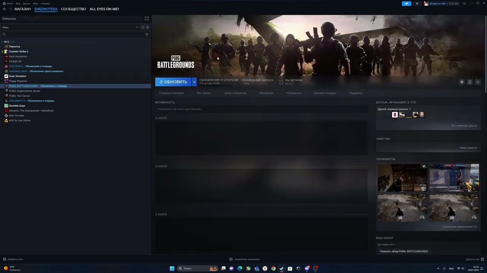The height and width of the screenshot is (273, 487).
Task: Click the Goat Simulator game icon
Action: (6, 76)
